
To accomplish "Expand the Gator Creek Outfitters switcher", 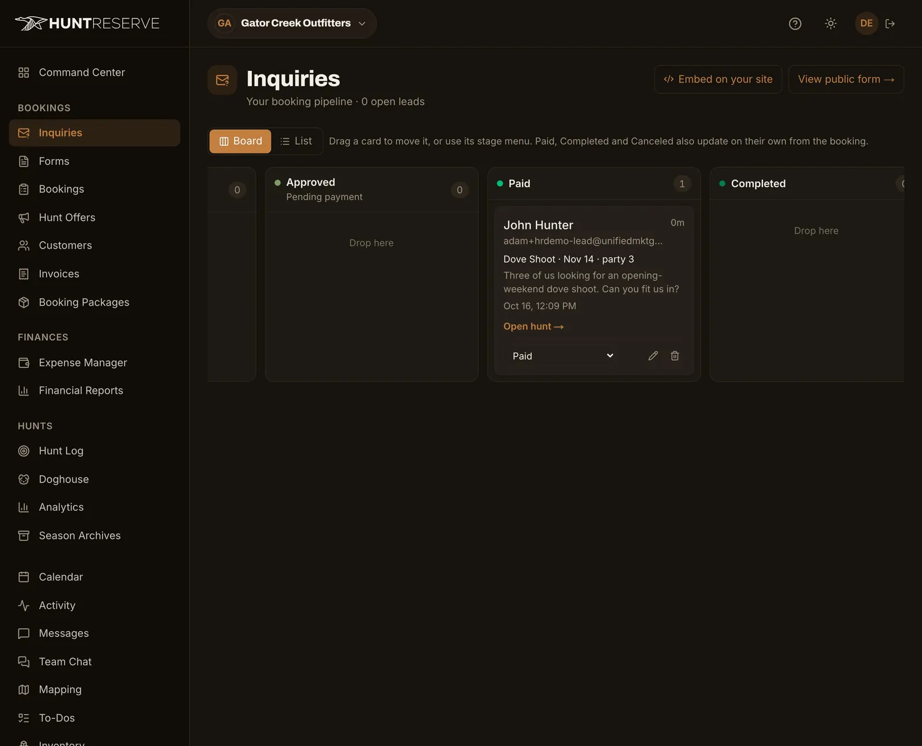I will click(292, 23).
